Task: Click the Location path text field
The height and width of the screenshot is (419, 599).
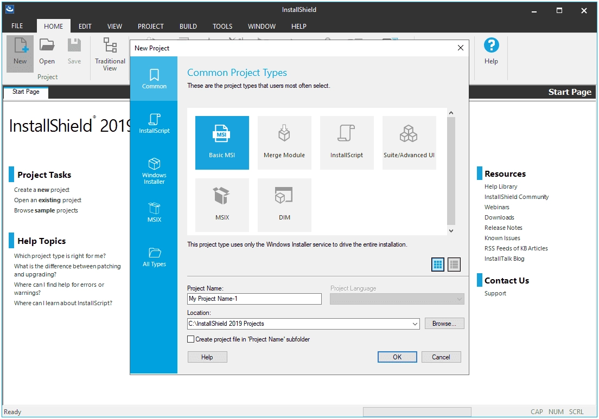Action: tap(299, 324)
